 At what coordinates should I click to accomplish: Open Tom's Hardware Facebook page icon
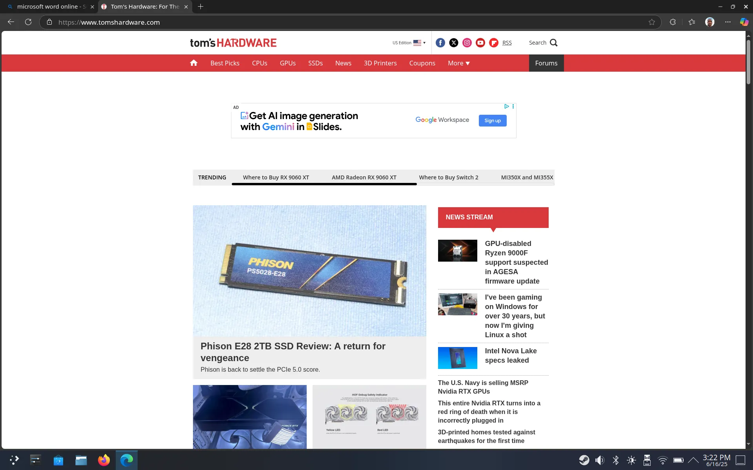tap(440, 43)
